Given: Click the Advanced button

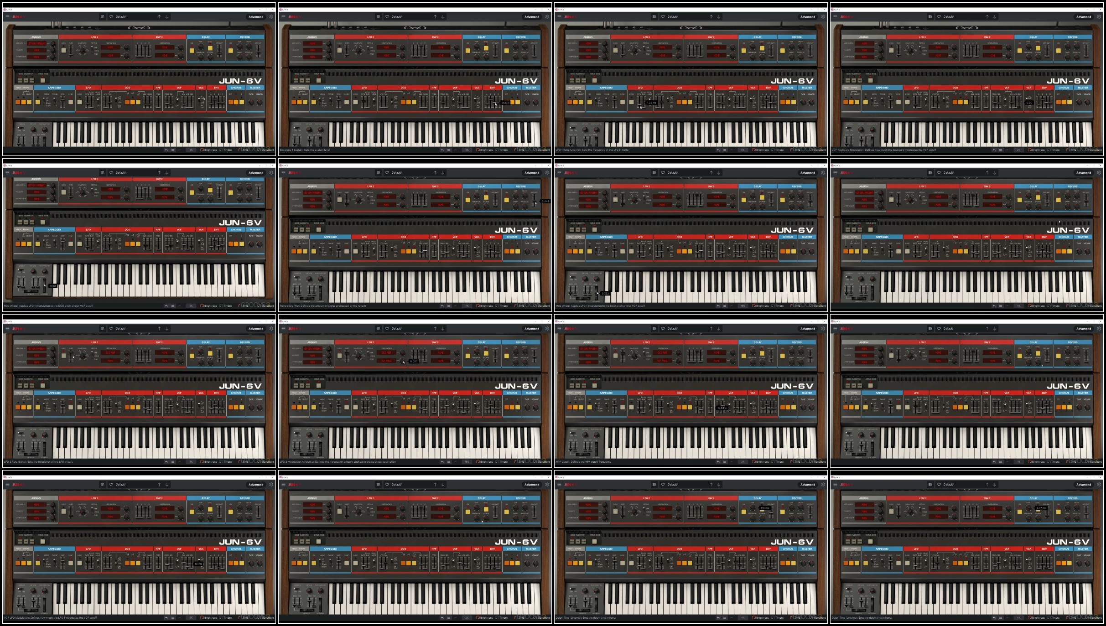Looking at the screenshot, I should click(x=256, y=17).
